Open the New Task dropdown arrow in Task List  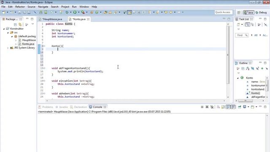[242, 24]
